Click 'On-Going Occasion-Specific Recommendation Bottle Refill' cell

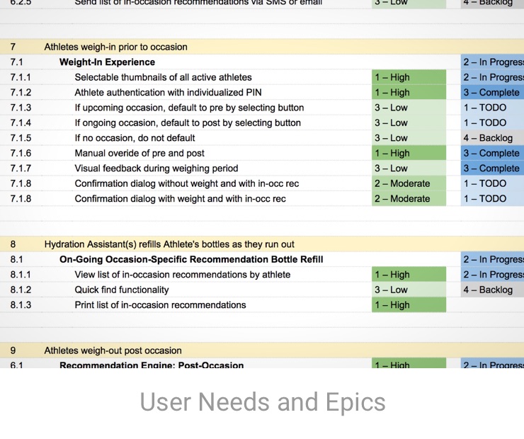tap(191, 259)
